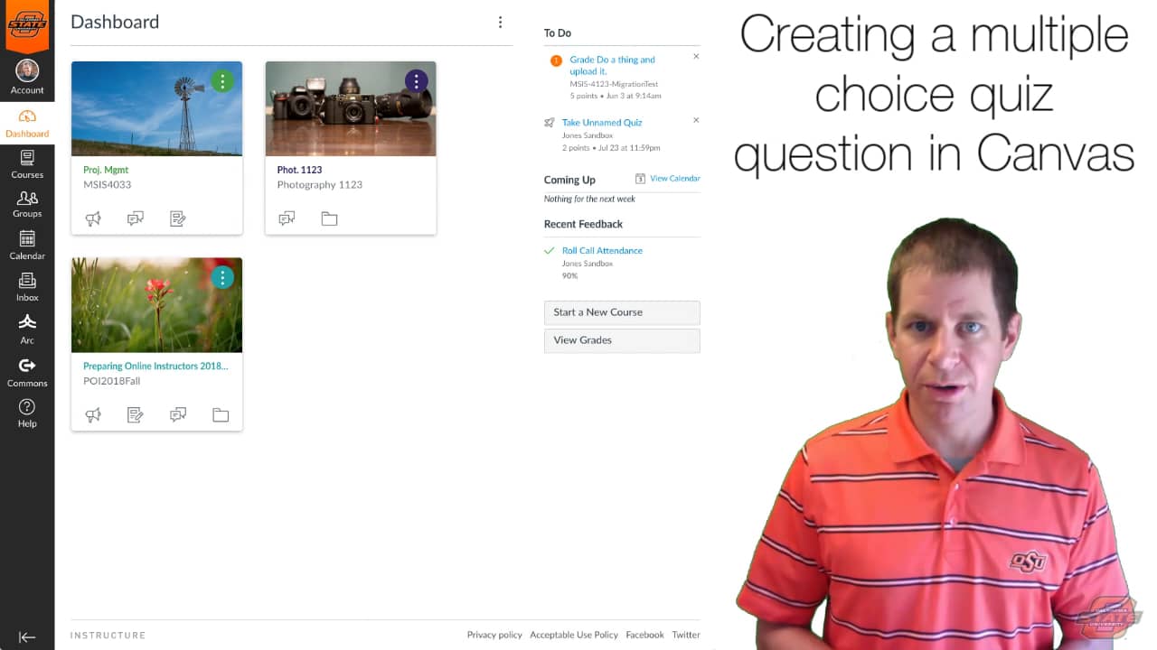Viewport: 1157px width, 650px height.
Task: Open Announcements for Preparing Online Instructors card
Action: click(93, 415)
